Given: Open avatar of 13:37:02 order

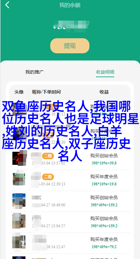Looking at the screenshot, I should (x=19, y=158).
